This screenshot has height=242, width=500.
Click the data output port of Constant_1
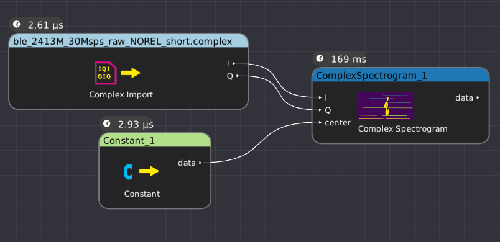click(200, 163)
